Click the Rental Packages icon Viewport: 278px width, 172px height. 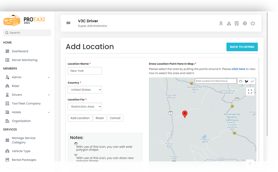coord(7,160)
